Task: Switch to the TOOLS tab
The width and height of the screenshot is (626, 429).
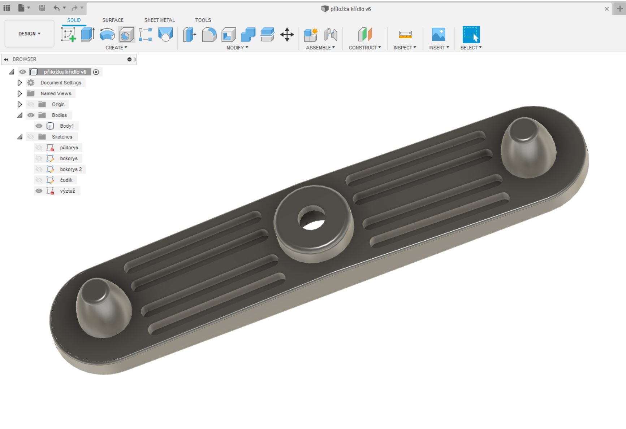Action: tap(203, 20)
